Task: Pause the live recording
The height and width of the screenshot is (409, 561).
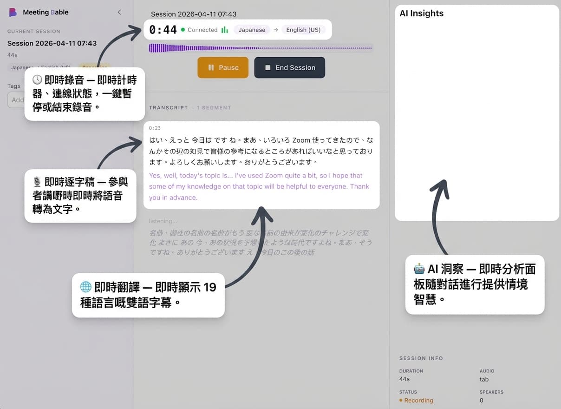Action: [x=223, y=67]
